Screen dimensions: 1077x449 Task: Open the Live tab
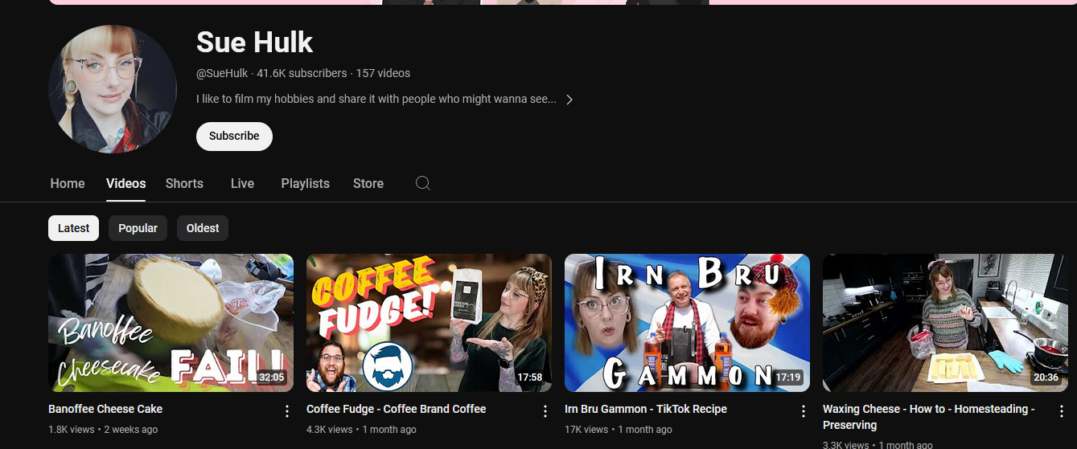click(x=242, y=183)
